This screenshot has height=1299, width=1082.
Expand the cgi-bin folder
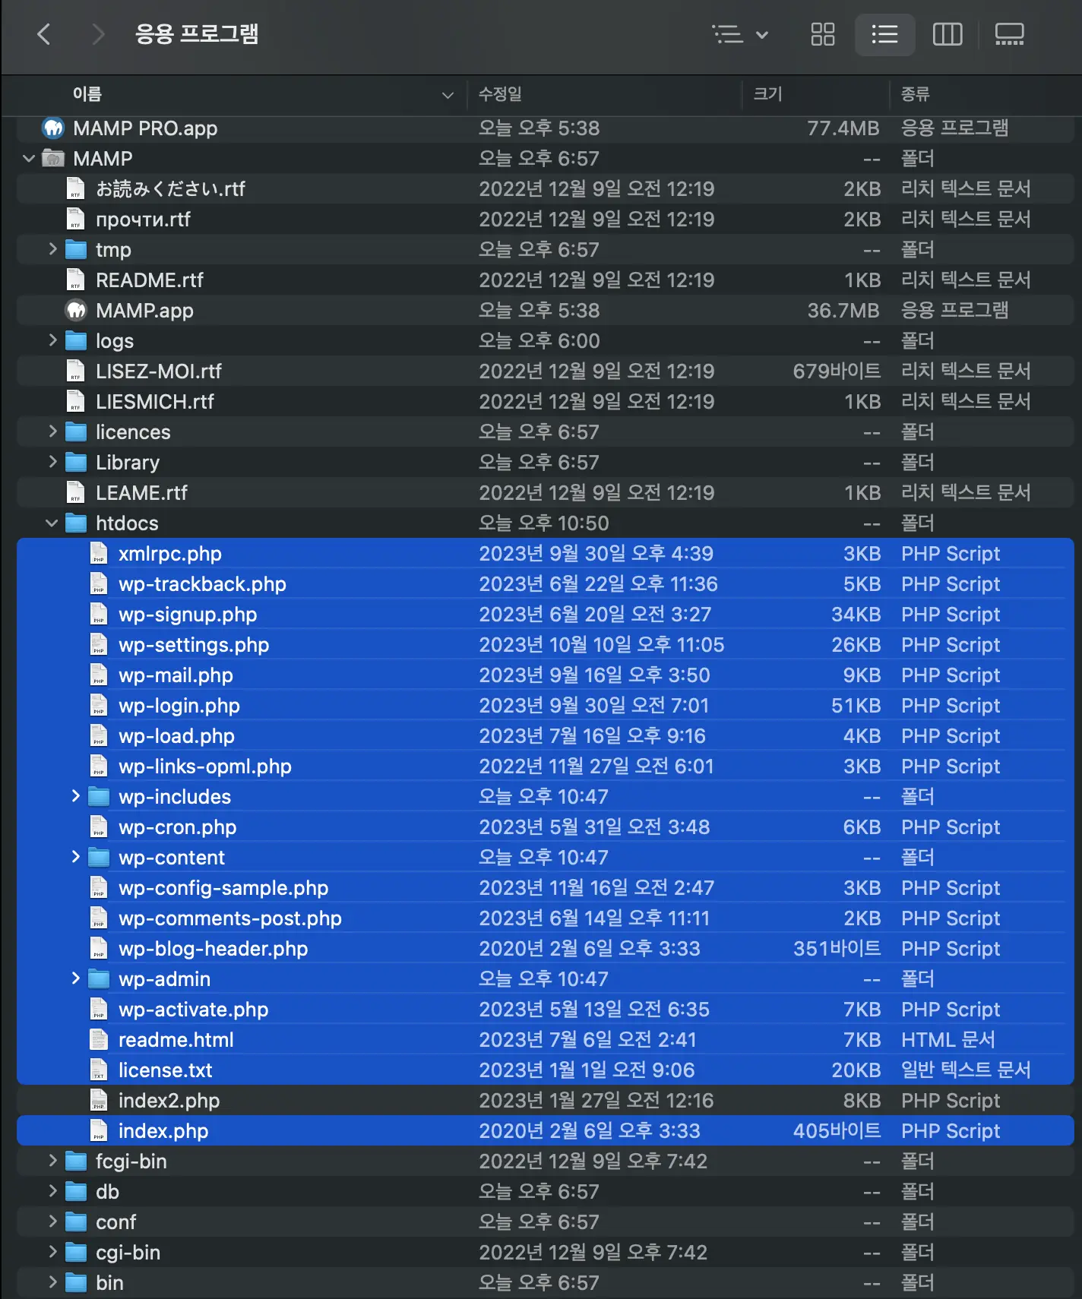click(x=52, y=1252)
